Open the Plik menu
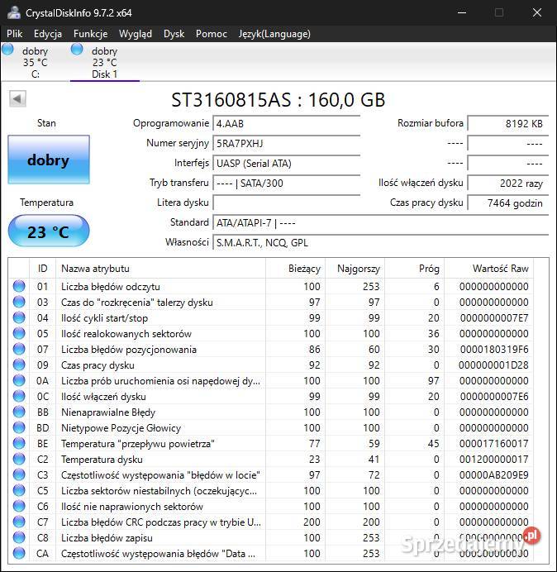 [15, 34]
